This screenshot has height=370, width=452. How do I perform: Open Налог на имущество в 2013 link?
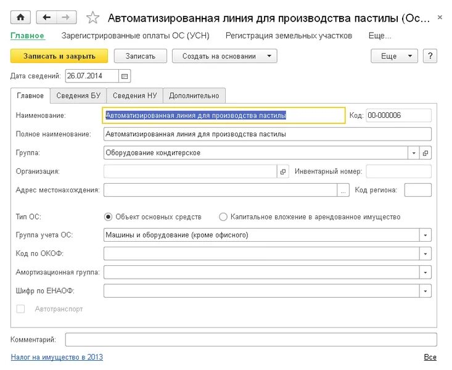[x=57, y=357]
